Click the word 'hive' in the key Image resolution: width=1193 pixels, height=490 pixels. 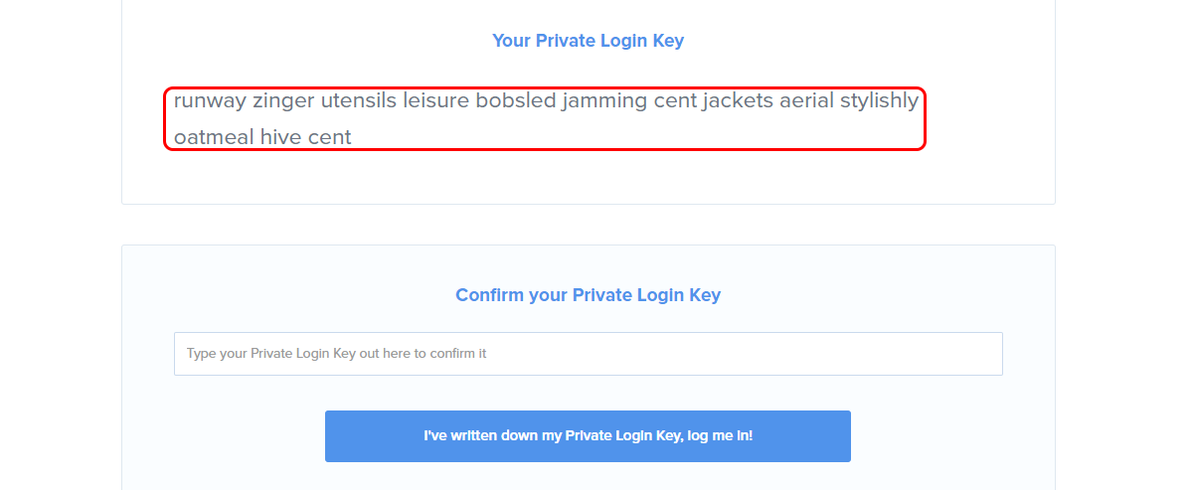tap(281, 137)
